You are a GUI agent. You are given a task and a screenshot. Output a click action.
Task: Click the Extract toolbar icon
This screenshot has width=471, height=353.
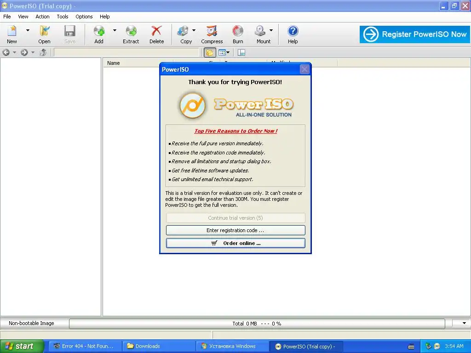click(x=131, y=34)
